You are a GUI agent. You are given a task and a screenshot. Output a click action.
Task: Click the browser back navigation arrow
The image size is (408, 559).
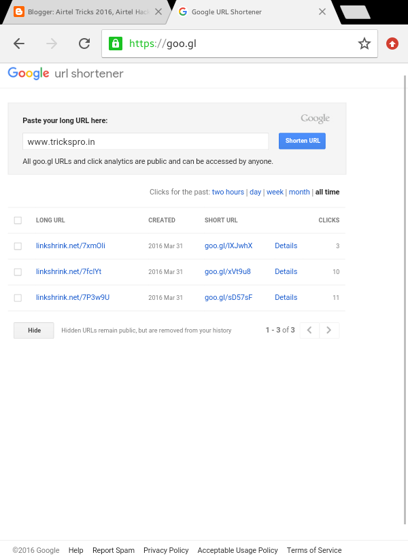pyautogui.click(x=19, y=43)
